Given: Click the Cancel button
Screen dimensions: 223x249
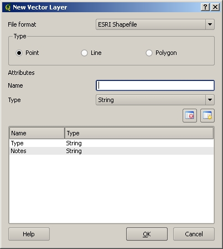Looking at the screenshot, I should coord(194,234).
